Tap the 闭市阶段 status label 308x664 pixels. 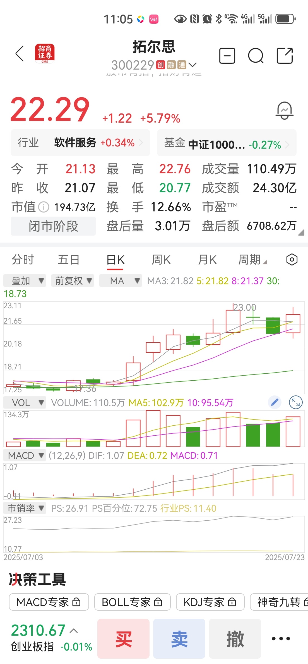coord(53,226)
